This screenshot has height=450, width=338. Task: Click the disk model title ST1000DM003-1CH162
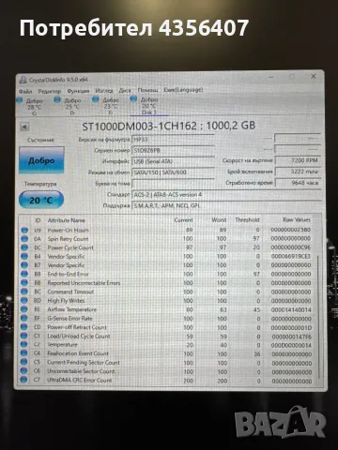(139, 126)
